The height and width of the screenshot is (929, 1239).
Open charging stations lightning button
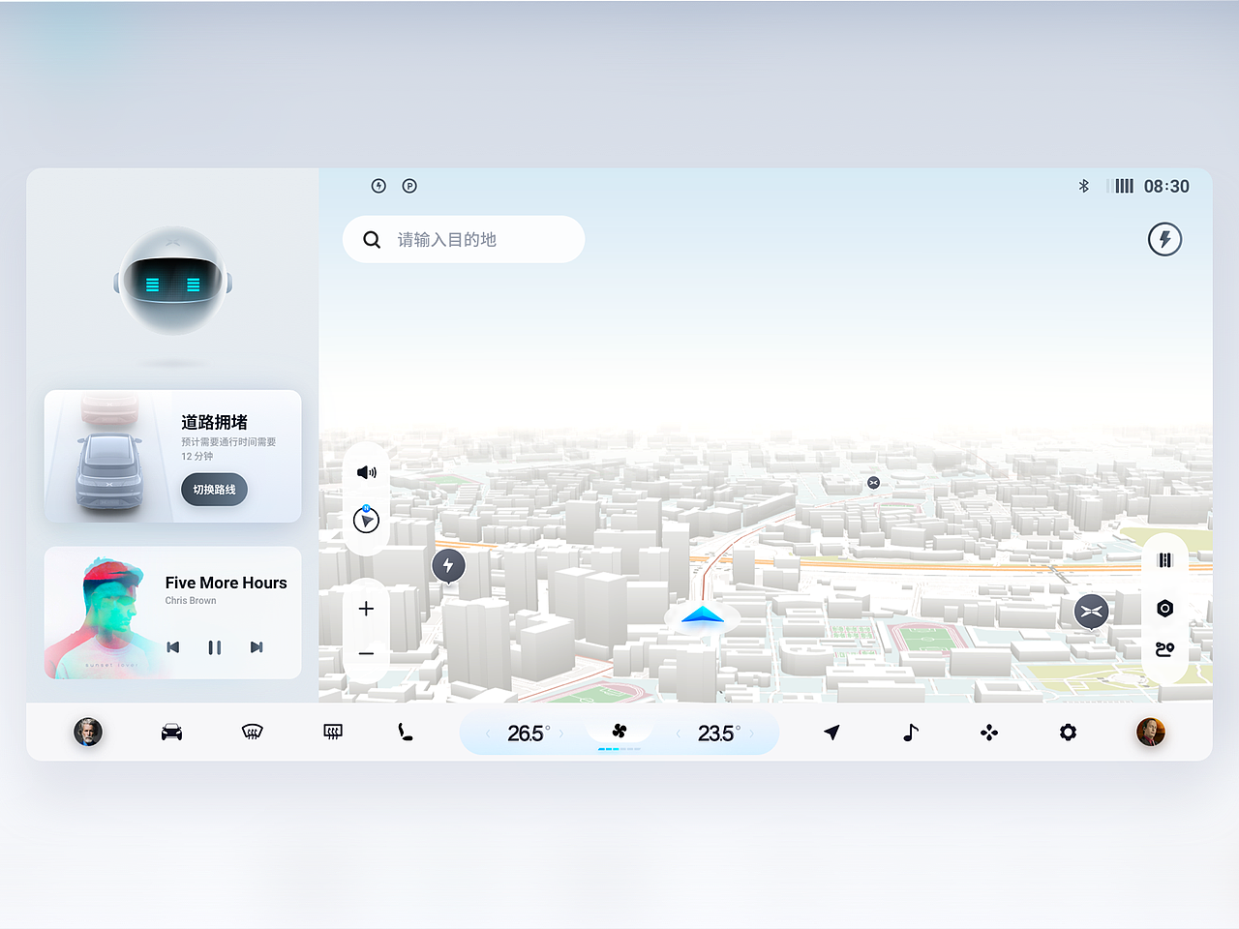[x=1165, y=239]
